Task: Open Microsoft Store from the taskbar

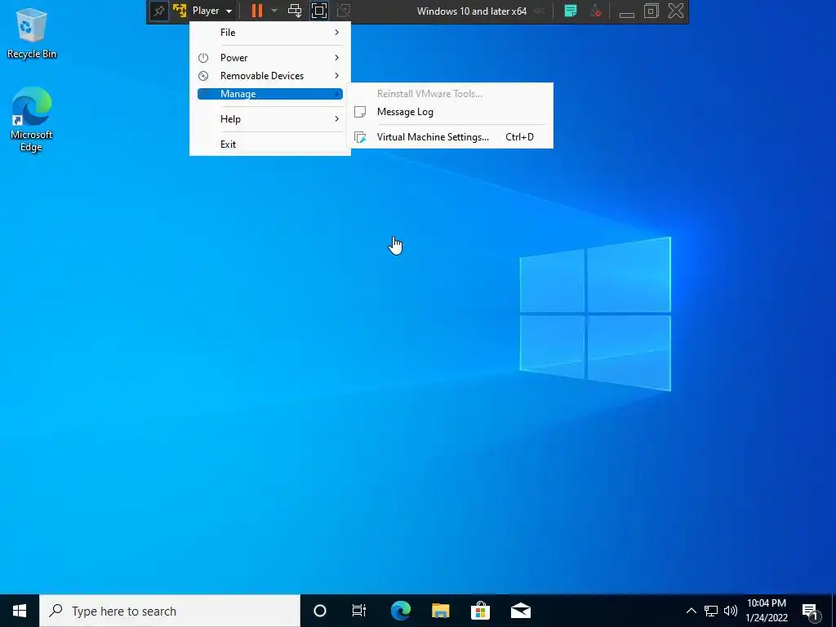Action: [480, 611]
